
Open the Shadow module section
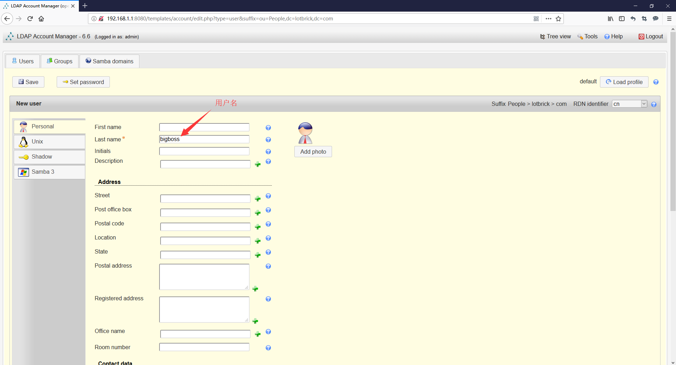coord(50,157)
